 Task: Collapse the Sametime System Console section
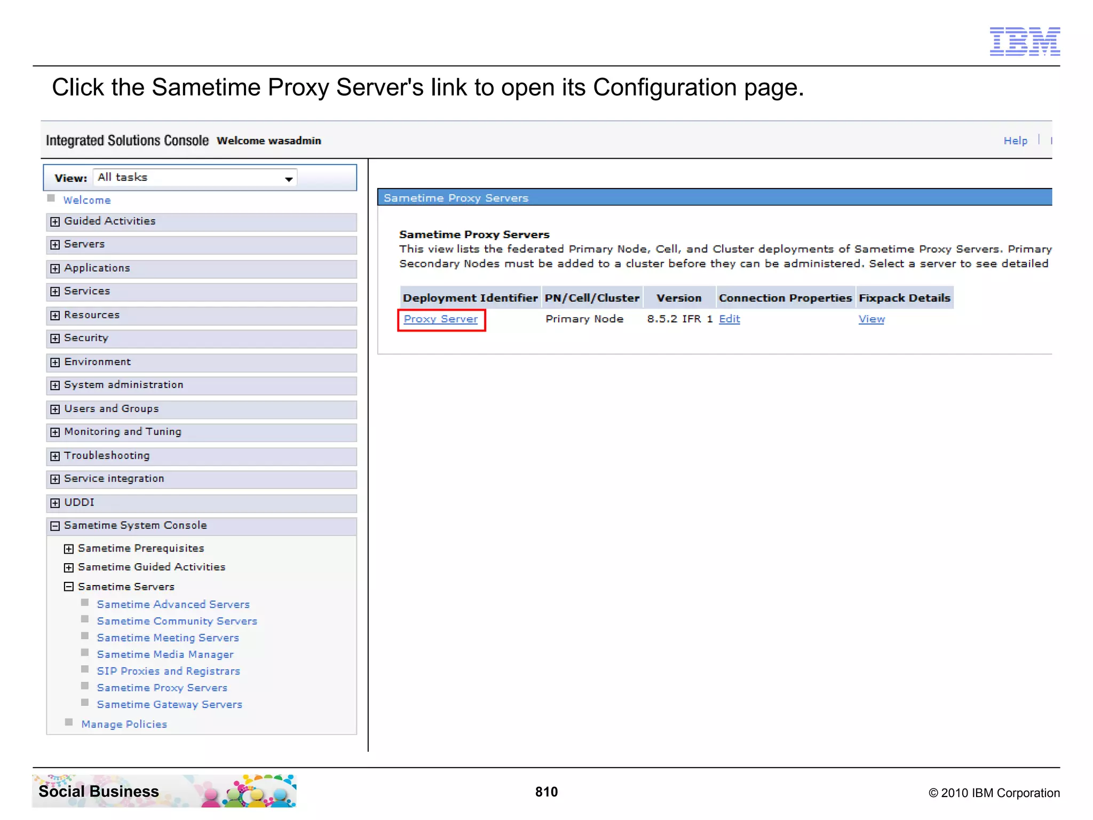pyautogui.click(x=55, y=526)
